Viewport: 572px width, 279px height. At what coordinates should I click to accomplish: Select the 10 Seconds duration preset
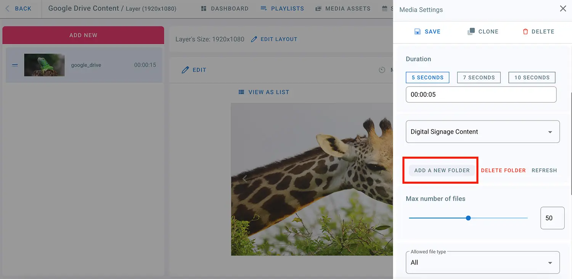(532, 77)
